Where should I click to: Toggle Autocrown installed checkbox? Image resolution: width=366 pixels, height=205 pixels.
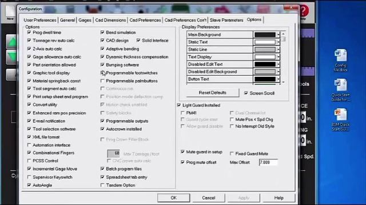(102, 129)
